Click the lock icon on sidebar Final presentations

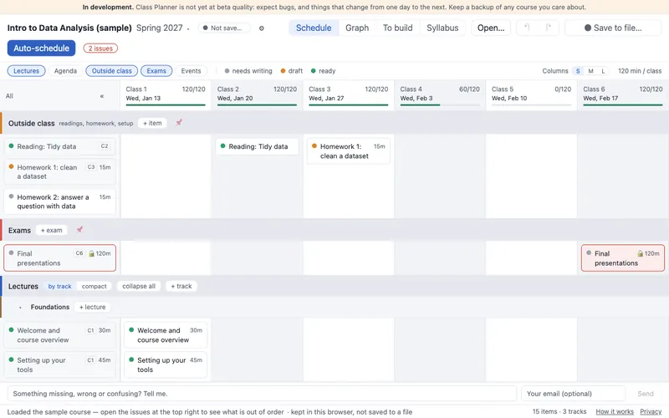(91, 253)
